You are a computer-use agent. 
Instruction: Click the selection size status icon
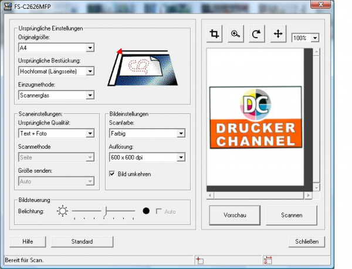268,260
